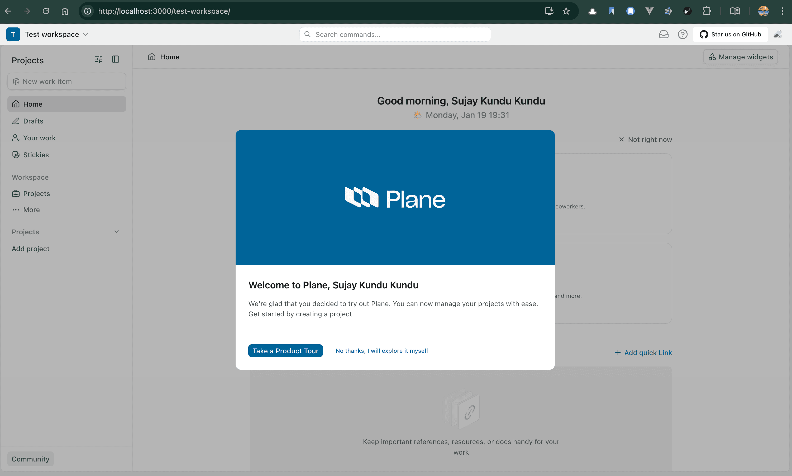Click the Manage widgets button
The height and width of the screenshot is (476, 792).
click(740, 57)
